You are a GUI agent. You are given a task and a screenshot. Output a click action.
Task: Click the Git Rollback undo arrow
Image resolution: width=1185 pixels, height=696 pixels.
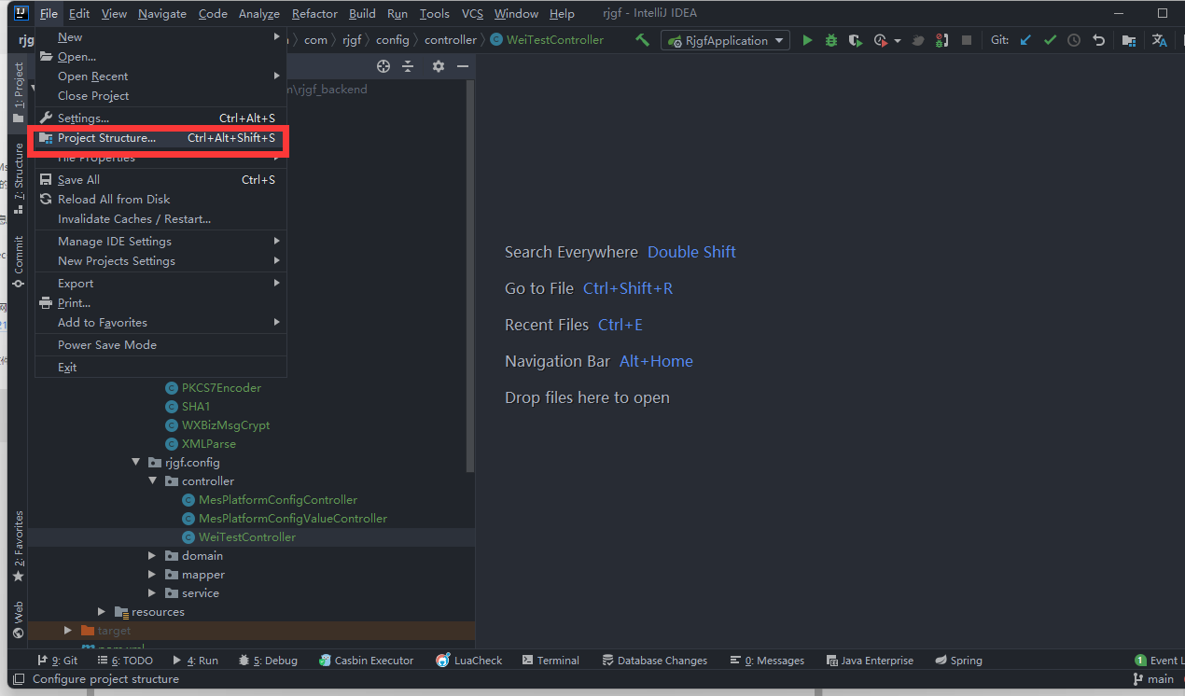click(x=1098, y=40)
